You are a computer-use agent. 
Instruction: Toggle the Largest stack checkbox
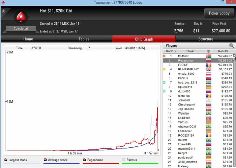tap(6, 160)
